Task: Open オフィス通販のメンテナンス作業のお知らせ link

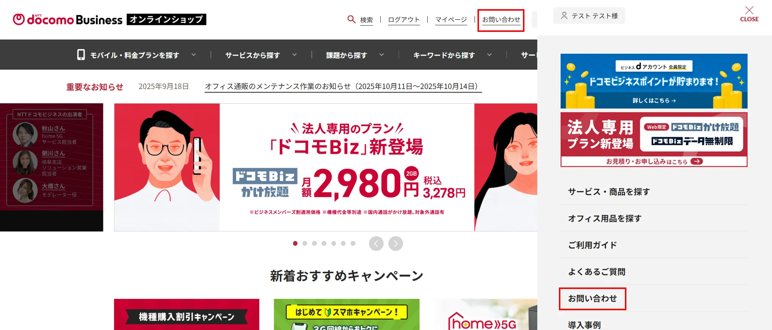Action: [343, 86]
